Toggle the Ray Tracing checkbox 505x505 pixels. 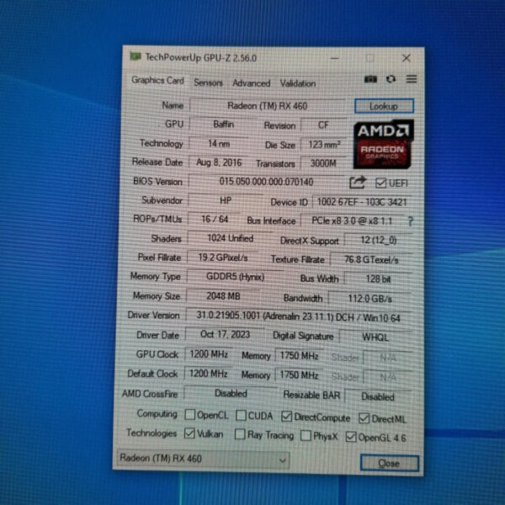pos(240,434)
